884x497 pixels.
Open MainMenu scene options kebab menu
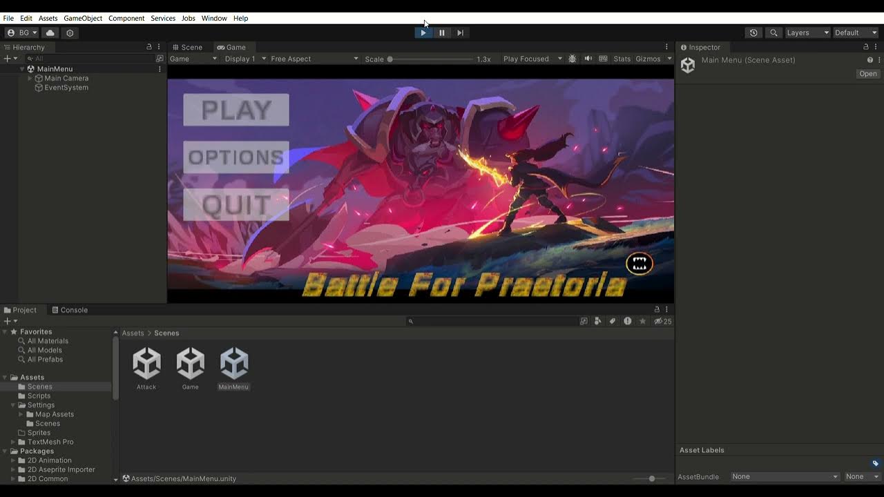click(x=160, y=69)
